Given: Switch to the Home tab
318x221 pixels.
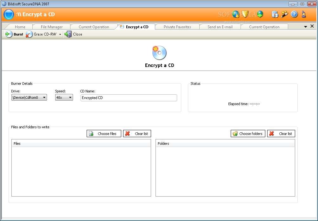Looking at the screenshot, I should pos(20,27).
